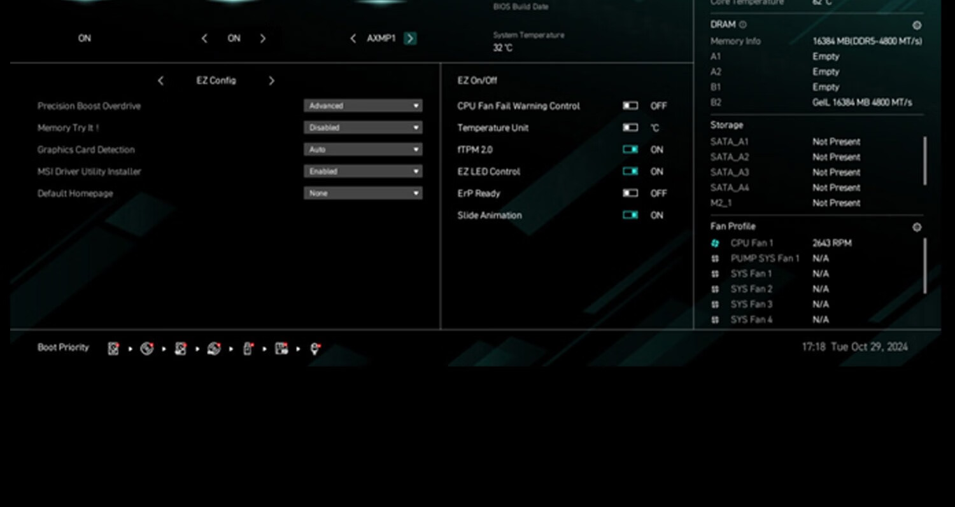The height and width of the screenshot is (507, 955).
Task: Select the first optical disc boot device icon
Action: [x=147, y=348]
